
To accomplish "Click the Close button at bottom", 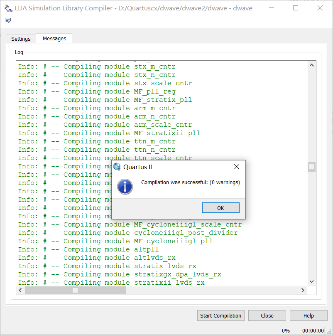I will [x=267, y=315].
